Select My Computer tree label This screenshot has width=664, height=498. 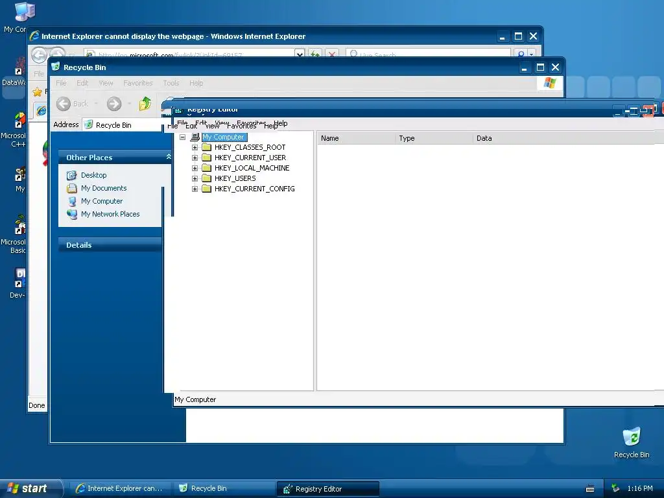224,137
